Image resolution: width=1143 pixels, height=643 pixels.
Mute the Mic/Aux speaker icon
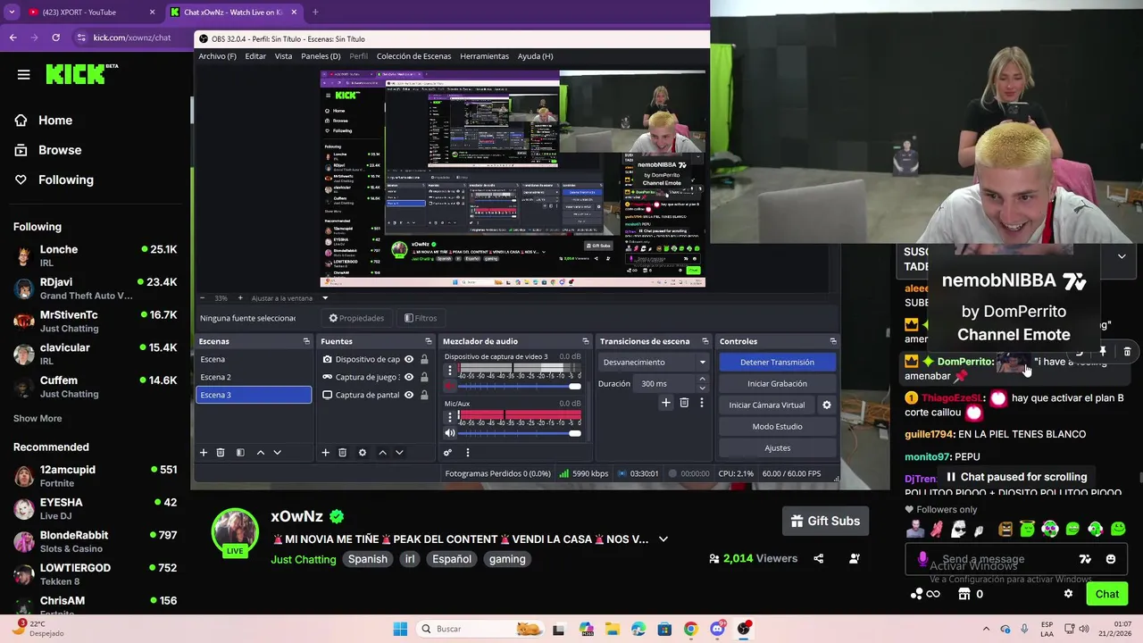click(x=449, y=433)
